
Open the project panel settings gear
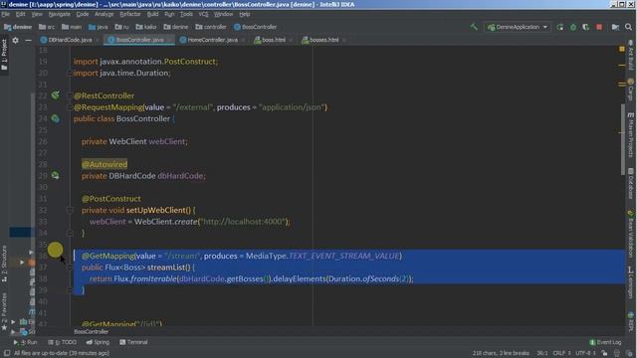pos(16,40)
